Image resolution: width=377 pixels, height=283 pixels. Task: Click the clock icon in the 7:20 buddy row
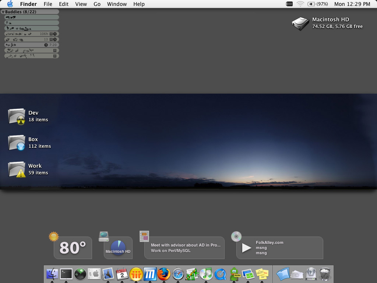point(46,45)
